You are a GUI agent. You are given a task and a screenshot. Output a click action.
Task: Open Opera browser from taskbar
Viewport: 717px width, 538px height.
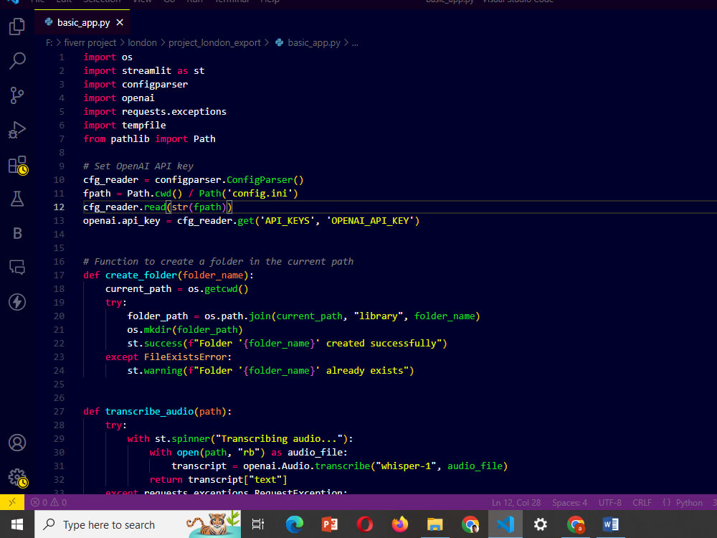(x=365, y=524)
